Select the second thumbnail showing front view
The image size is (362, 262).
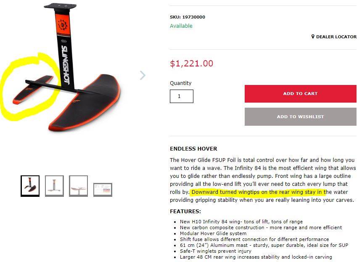click(x=54, y=186)
